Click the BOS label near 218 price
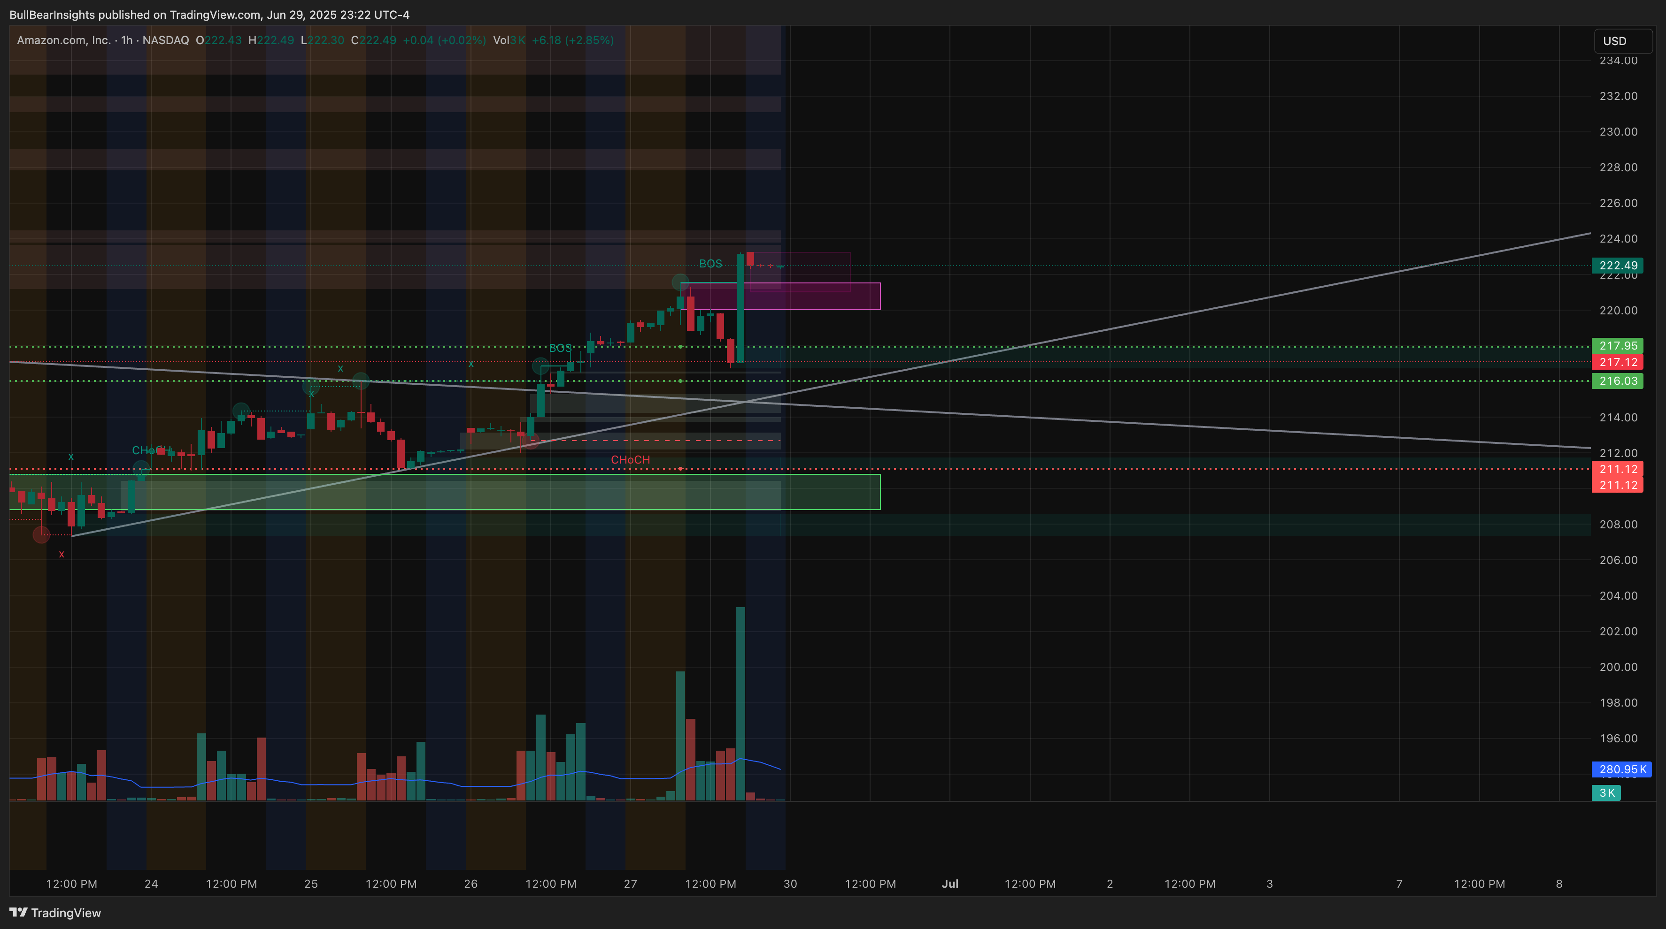The height and width of the screenshot is (929, 1666). pyautogui.click(x=560, y=348)
